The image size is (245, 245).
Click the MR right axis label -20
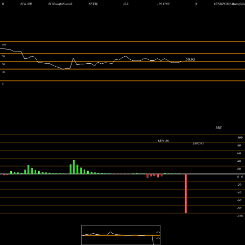click(239, 185)
